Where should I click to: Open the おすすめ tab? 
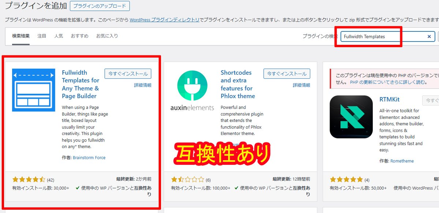pos(80,36)
